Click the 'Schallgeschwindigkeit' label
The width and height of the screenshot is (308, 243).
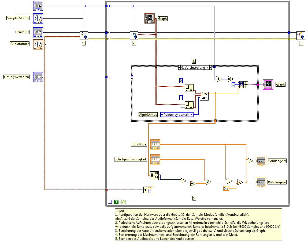(x=131, y=159)
